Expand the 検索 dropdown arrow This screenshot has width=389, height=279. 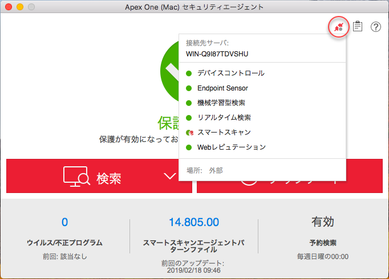[x=170, y=177]
